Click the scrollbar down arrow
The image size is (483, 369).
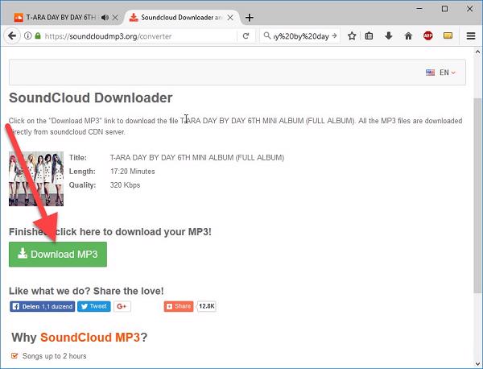[477, 364]
